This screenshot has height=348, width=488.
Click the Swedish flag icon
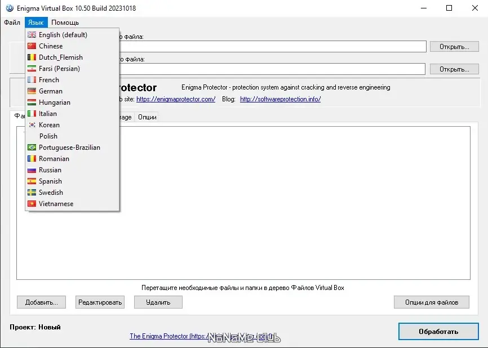pos(32,193)
